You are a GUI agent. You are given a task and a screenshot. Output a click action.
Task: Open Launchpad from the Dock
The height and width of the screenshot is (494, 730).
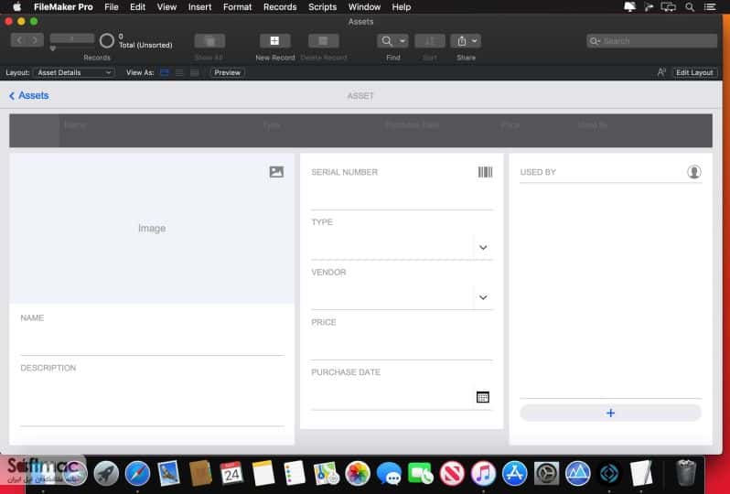tap(106, 474)
